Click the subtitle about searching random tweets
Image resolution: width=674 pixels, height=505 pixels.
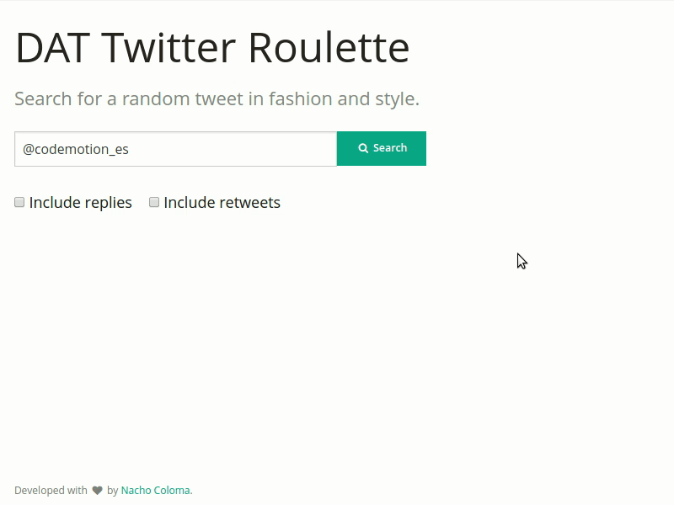217,98
